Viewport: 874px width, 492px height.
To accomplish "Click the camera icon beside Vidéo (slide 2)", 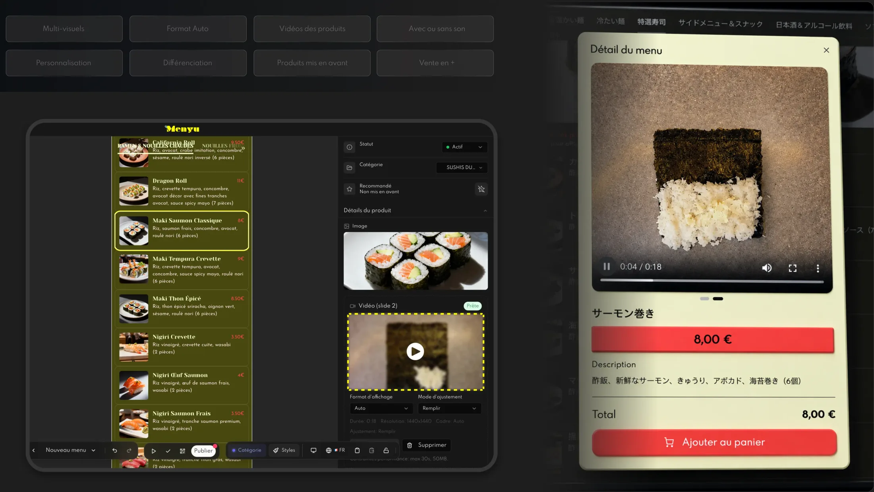I will 352,306.
